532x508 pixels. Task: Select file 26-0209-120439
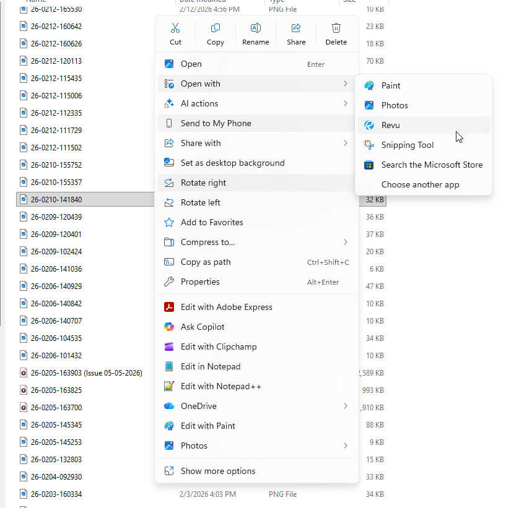coord(56,217)
